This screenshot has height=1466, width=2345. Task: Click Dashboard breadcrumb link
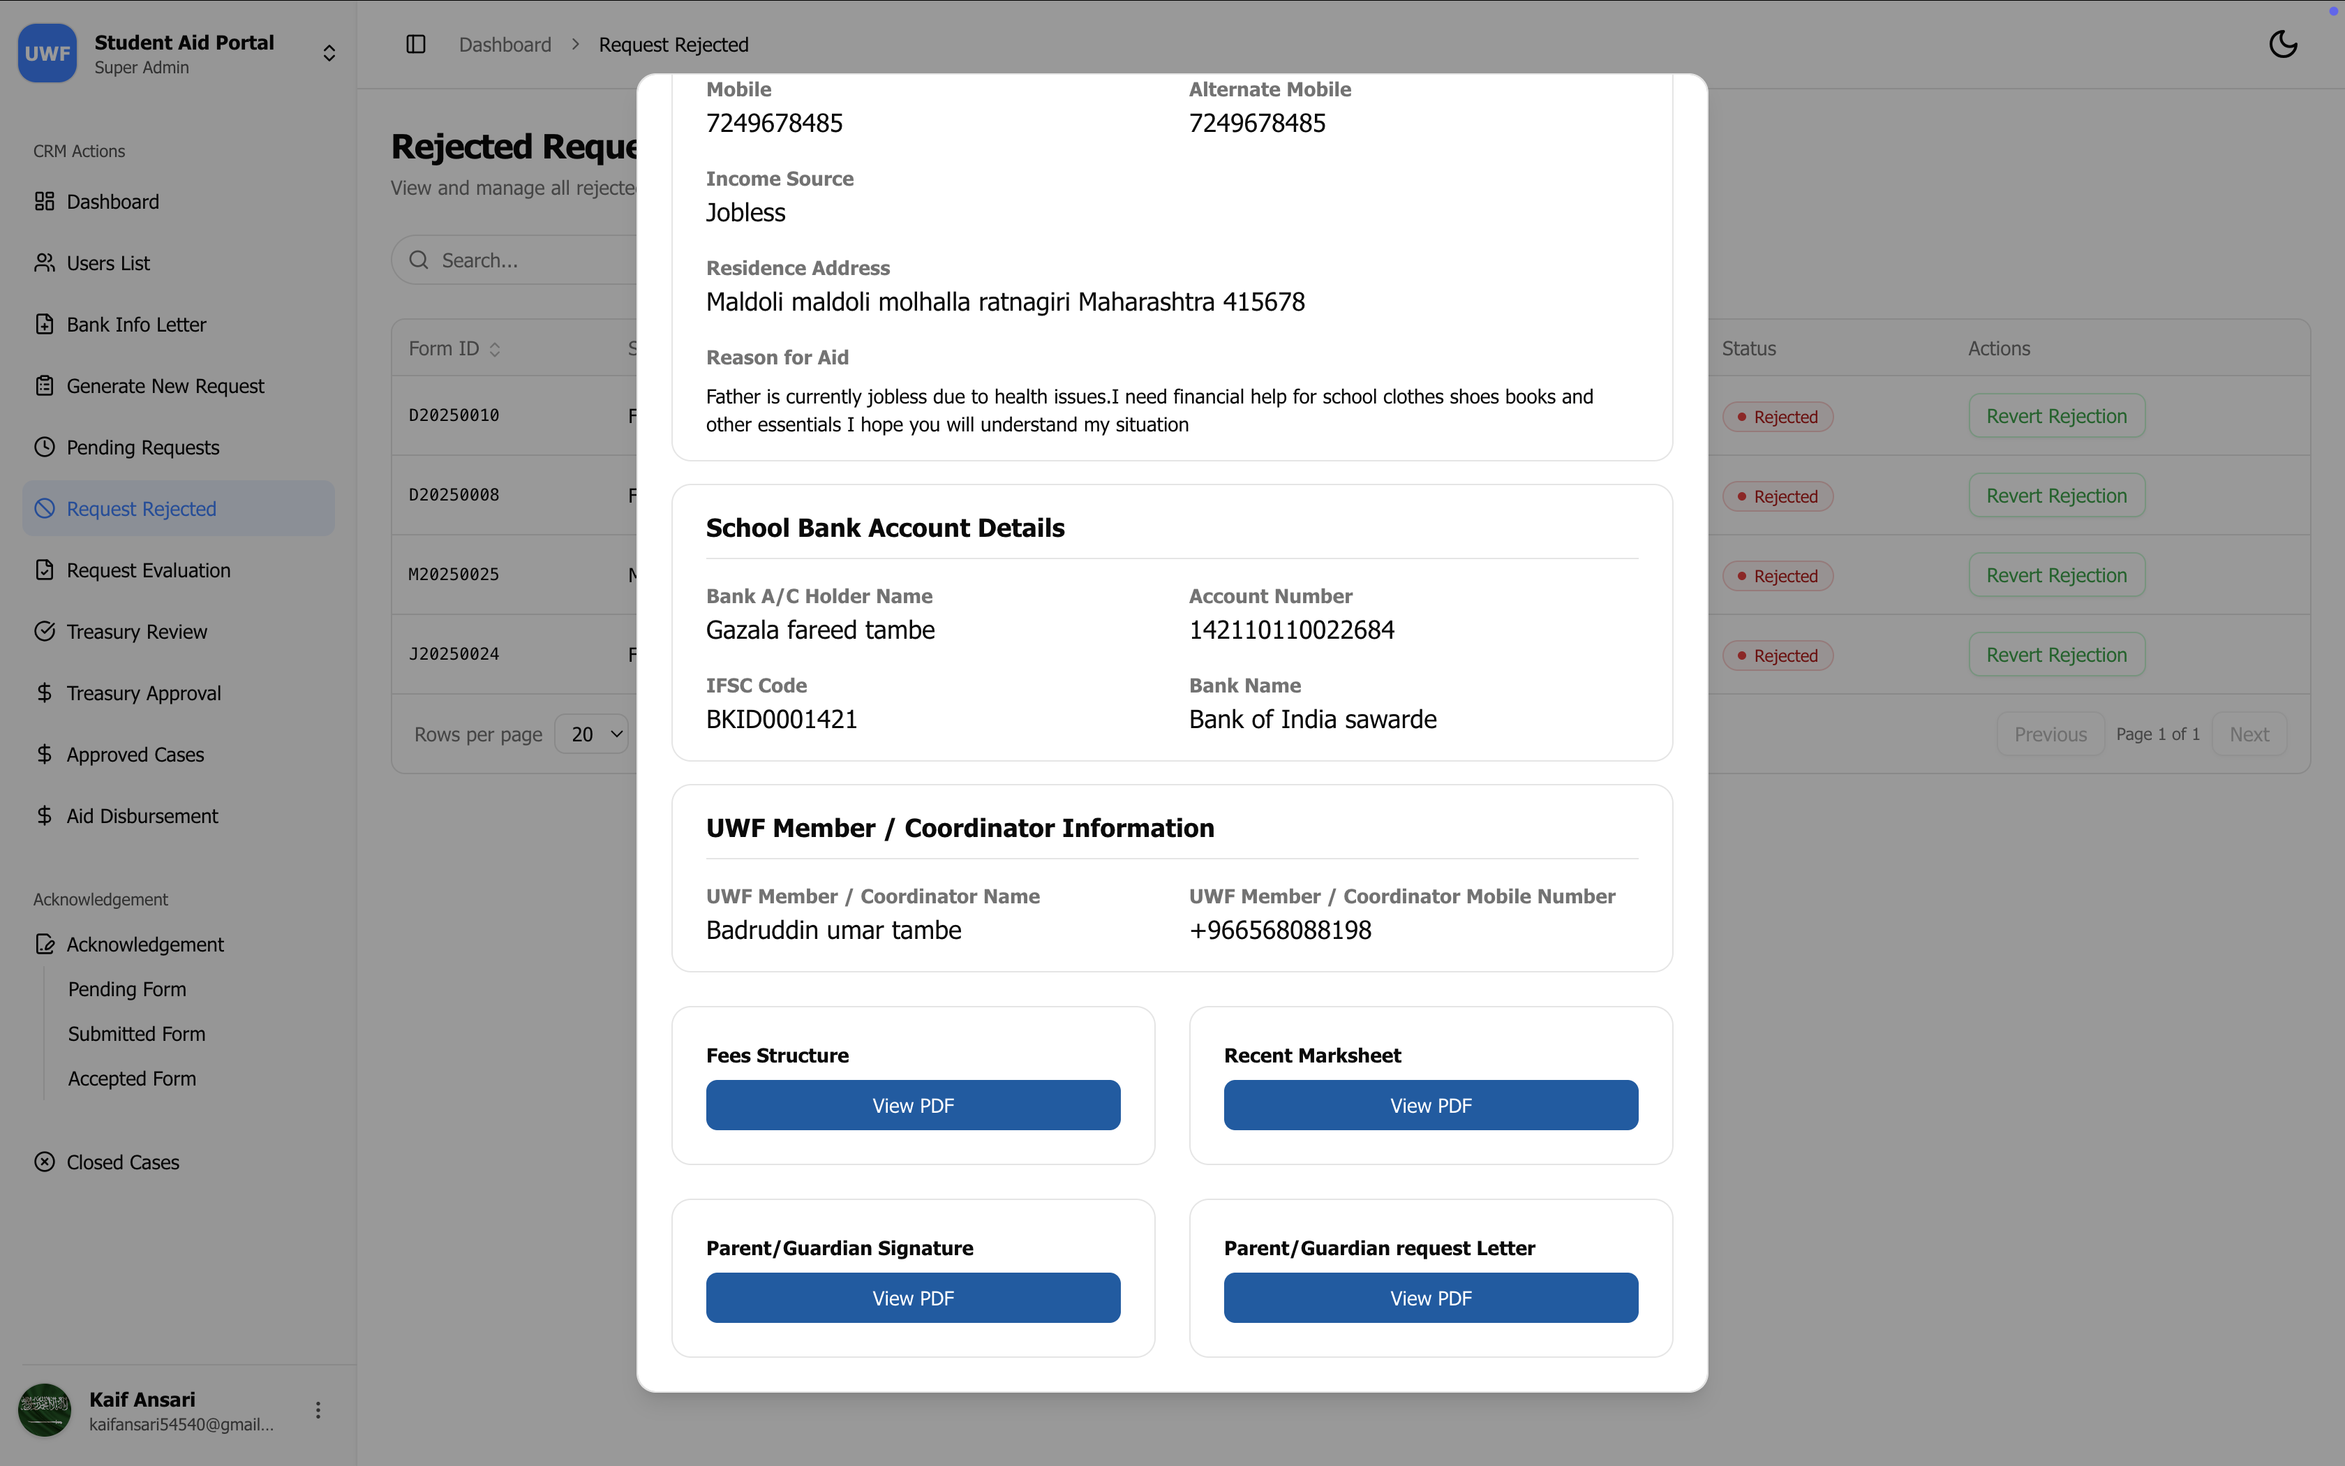click(x=505, y=45)
